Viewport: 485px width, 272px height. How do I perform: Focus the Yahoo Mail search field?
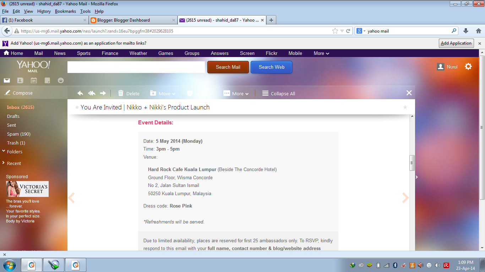click(136, 67)
